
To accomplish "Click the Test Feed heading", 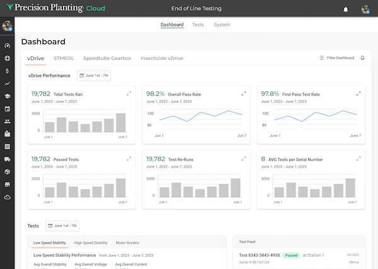I will [247, 242].
